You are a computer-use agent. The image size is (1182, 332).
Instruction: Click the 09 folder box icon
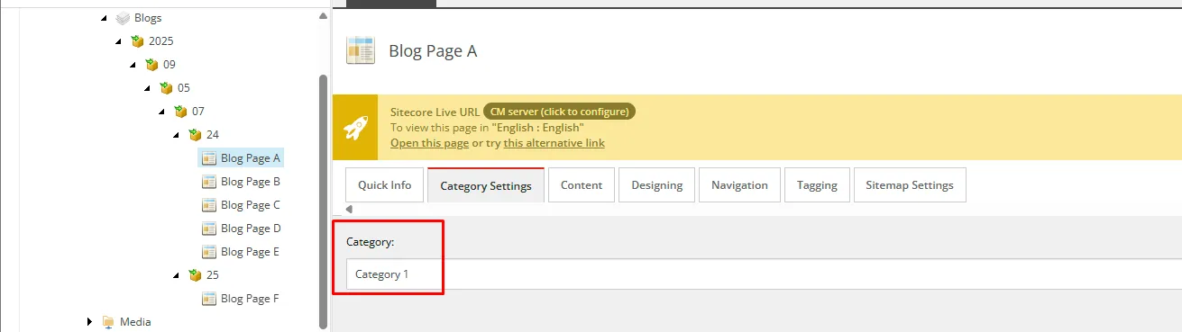point(151,65)
